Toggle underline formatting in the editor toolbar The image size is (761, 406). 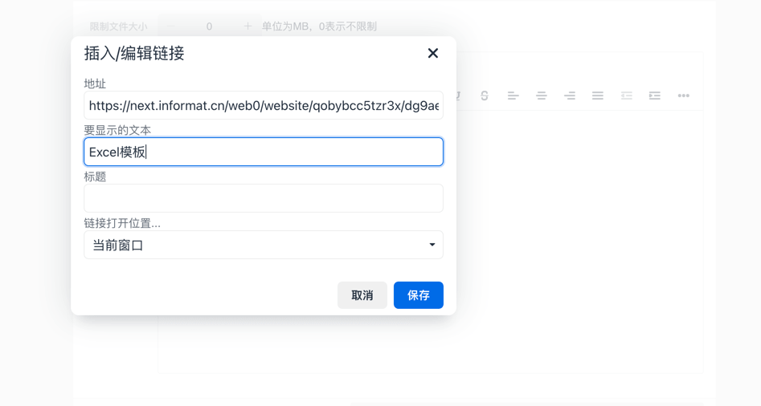tap(458, 95)
